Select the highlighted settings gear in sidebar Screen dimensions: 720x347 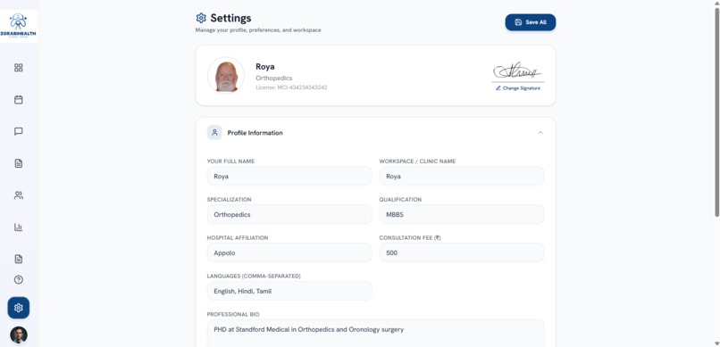19,308
